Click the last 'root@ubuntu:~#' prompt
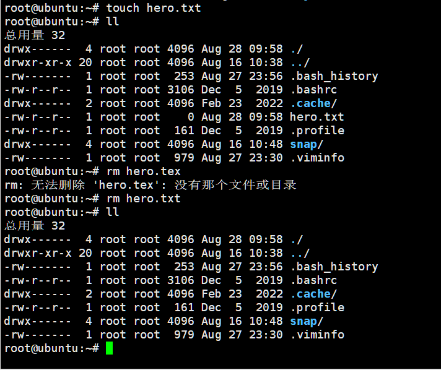This screenshot has width=441, height=370. click(x=52, y=348)
